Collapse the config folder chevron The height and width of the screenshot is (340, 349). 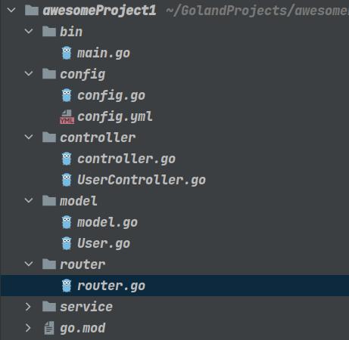(29, 74)
